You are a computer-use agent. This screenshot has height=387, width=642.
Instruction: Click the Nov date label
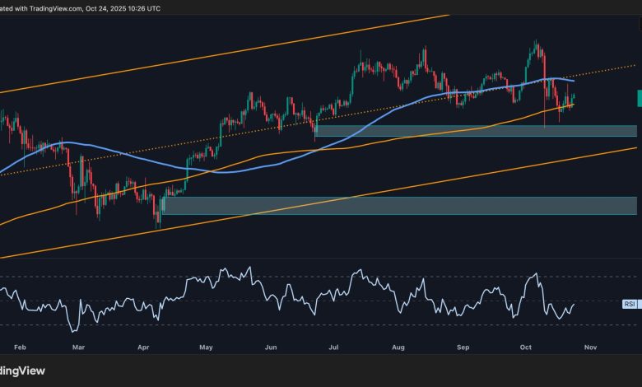[591, 348]
